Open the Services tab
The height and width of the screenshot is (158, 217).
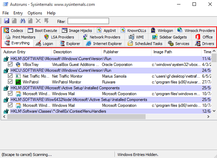[178, 44]
